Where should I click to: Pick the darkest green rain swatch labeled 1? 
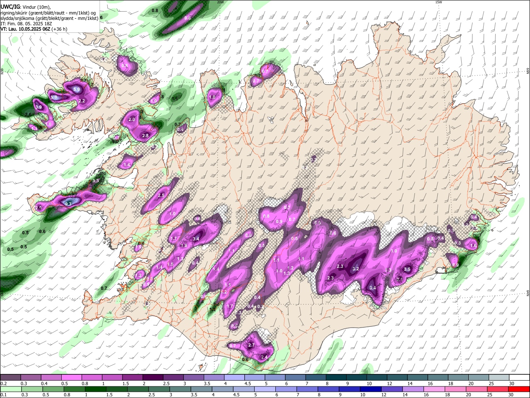click(x=95, y=389)
